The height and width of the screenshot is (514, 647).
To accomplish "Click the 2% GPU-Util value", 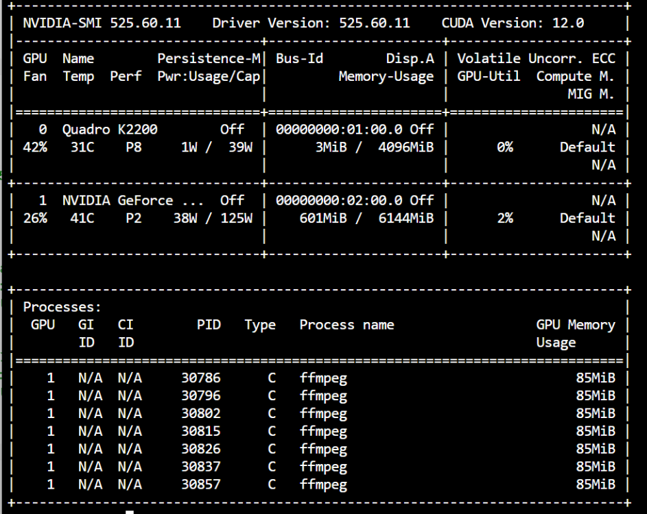I will pos(505,218).
